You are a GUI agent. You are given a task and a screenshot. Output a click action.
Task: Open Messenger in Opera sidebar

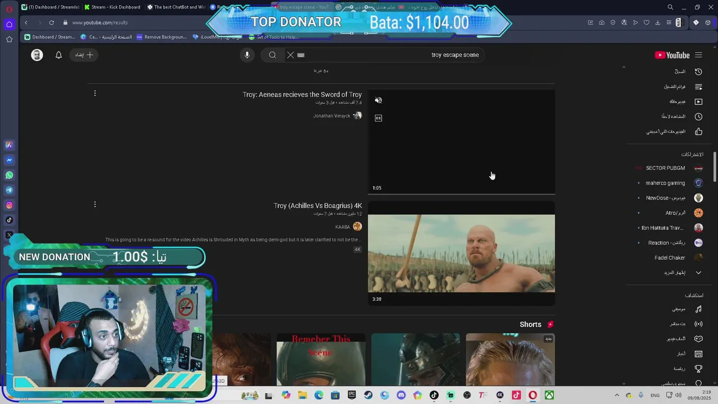9,160
